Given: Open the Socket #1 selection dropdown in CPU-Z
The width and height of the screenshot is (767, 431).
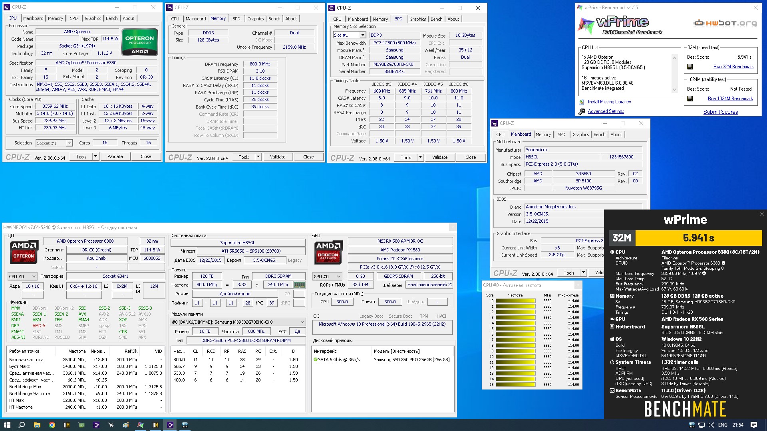Looking at the screenshot, I should [x=69, y=143].
